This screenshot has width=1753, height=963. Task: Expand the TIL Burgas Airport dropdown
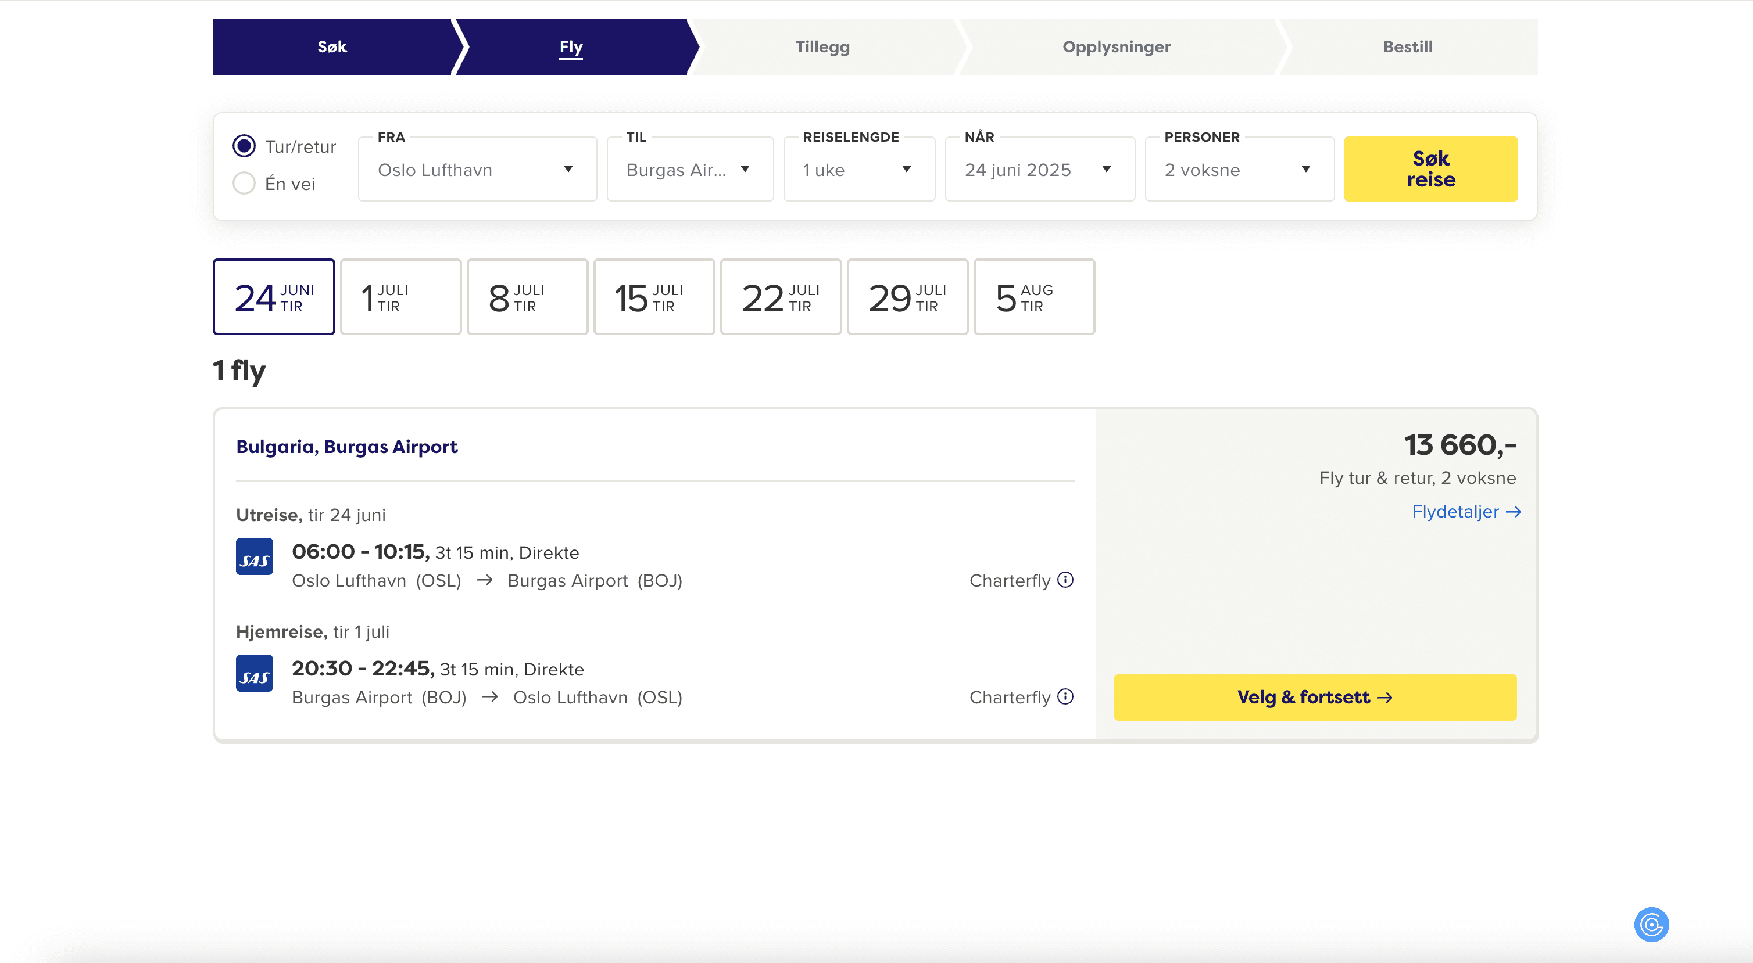689,170
